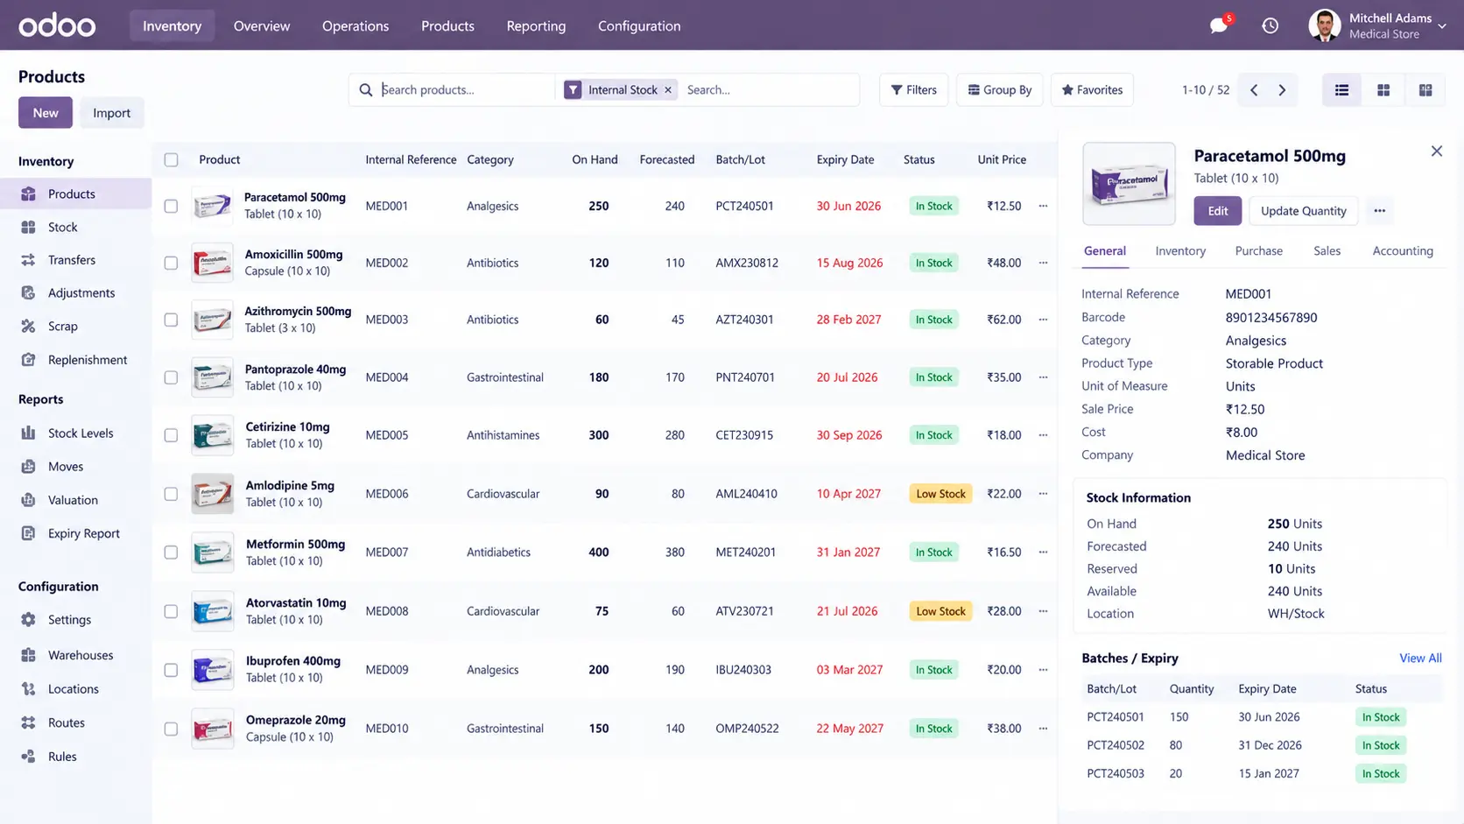Click the Metformin 500mg row thumbnail
This screenshot has height=824, width=1464.
tap(213, 553)
